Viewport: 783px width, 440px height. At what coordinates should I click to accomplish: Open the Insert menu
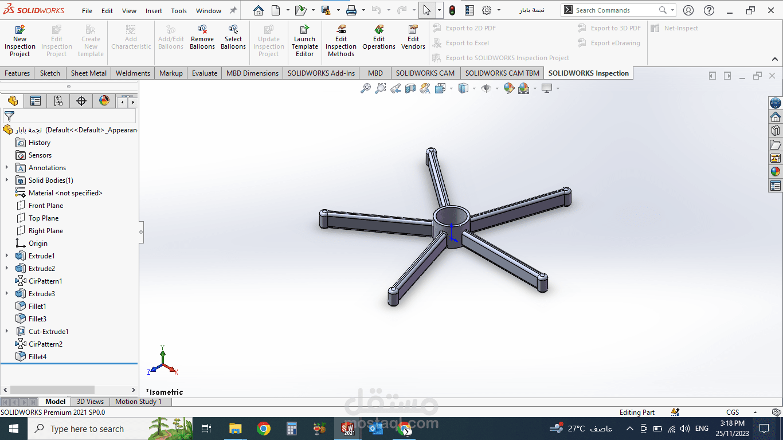154,11
